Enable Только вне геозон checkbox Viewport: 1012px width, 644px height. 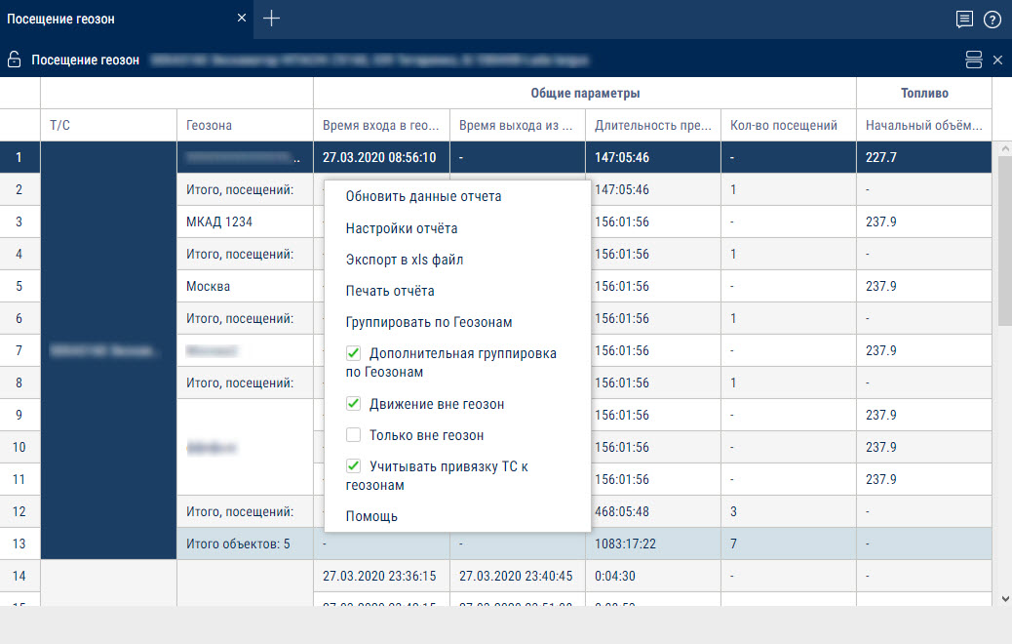(353, 435)
